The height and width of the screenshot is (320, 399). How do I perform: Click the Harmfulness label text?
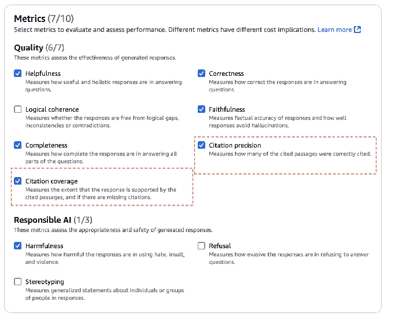[44, 246]
